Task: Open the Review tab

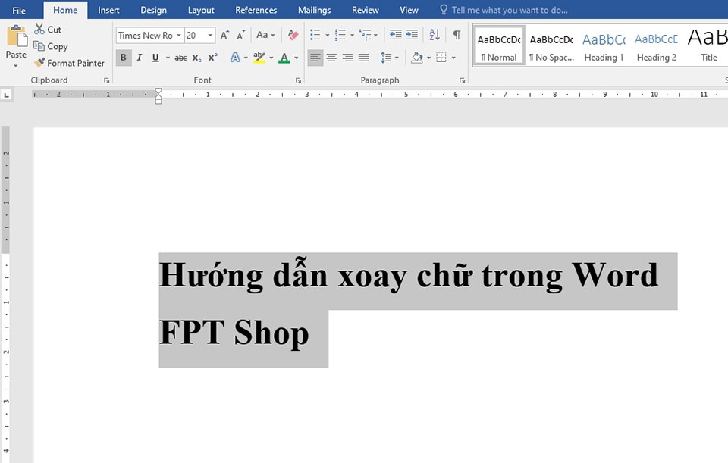Action: click(365, 10)
